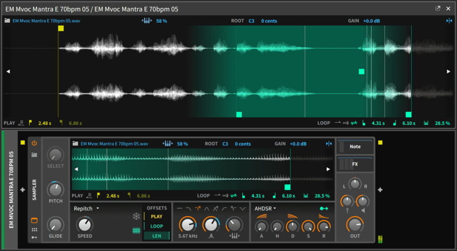
Task: Open the FX chain slot
Action: pyautogui.click(x=355, y=164)
